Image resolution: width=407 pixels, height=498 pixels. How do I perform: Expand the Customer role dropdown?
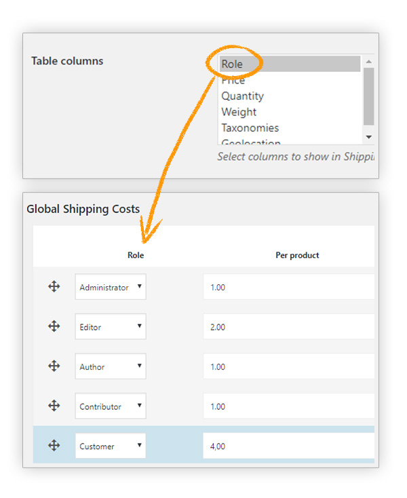coord(111,446)
